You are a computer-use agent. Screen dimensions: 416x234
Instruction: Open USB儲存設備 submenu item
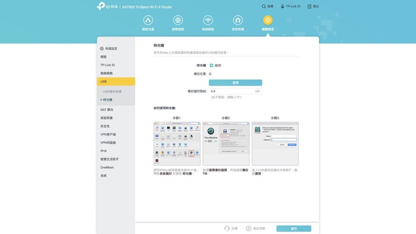click(x=112, y=91)
